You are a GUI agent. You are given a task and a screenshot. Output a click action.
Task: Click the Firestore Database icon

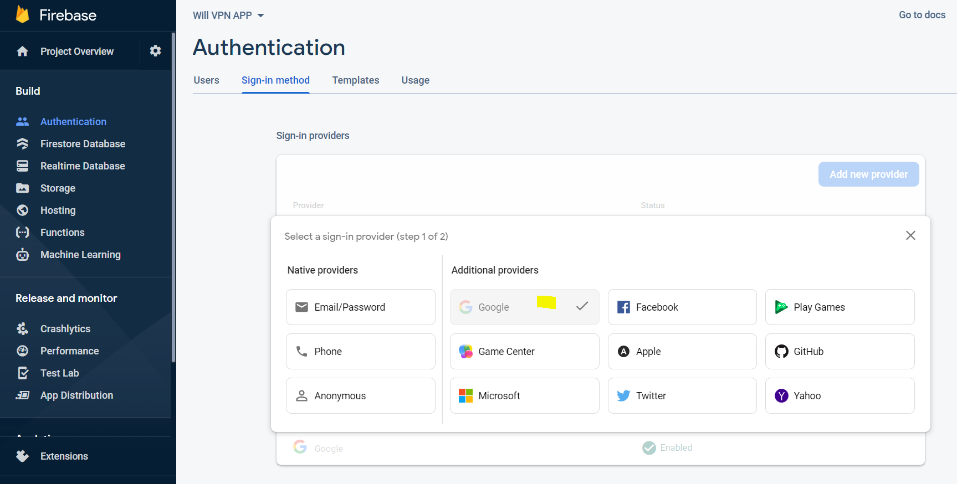point(22,143)
